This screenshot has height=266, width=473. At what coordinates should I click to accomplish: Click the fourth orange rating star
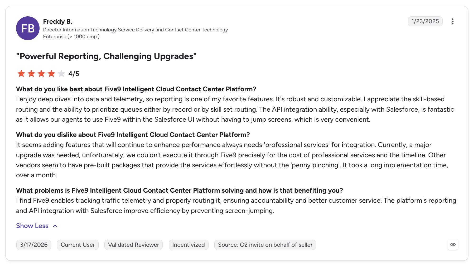pos(51,74)
